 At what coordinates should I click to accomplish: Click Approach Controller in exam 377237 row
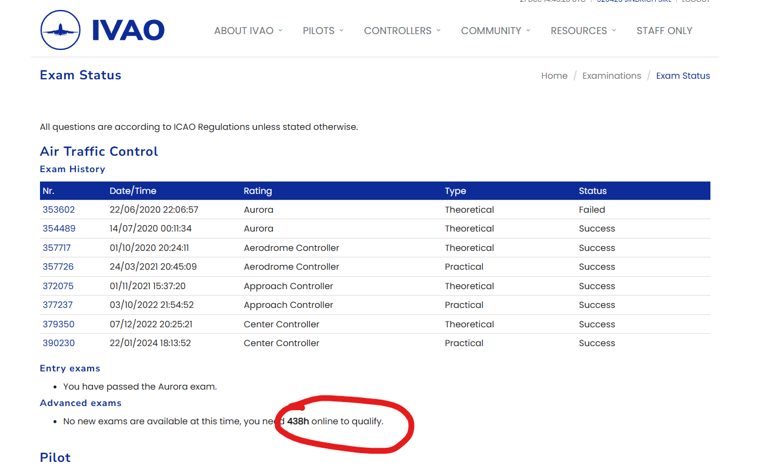click(x=288, y=305)
